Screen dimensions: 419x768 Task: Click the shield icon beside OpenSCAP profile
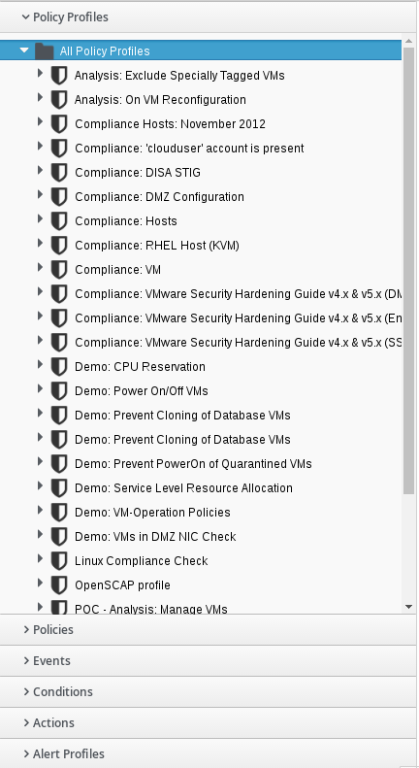click(59, 584)
